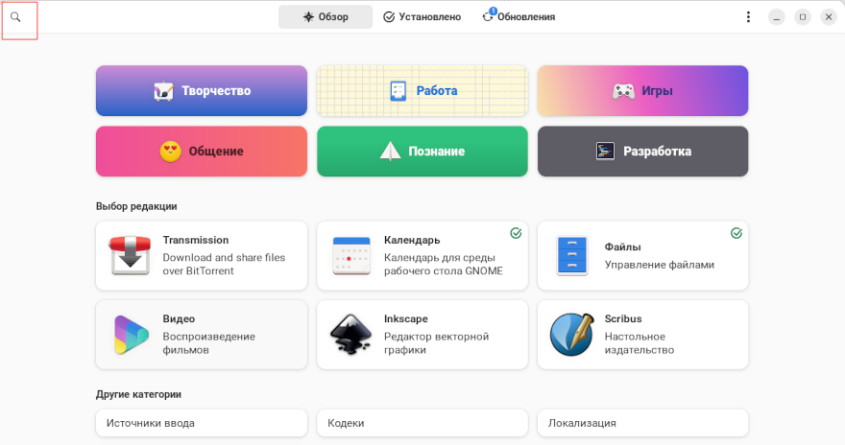Viewport: 845px width, 445px height.
Task: Open the Разработка category
Action: click(x=642, y=152)
